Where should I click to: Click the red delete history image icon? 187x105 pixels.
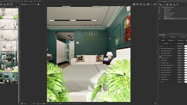click(11, 4)
